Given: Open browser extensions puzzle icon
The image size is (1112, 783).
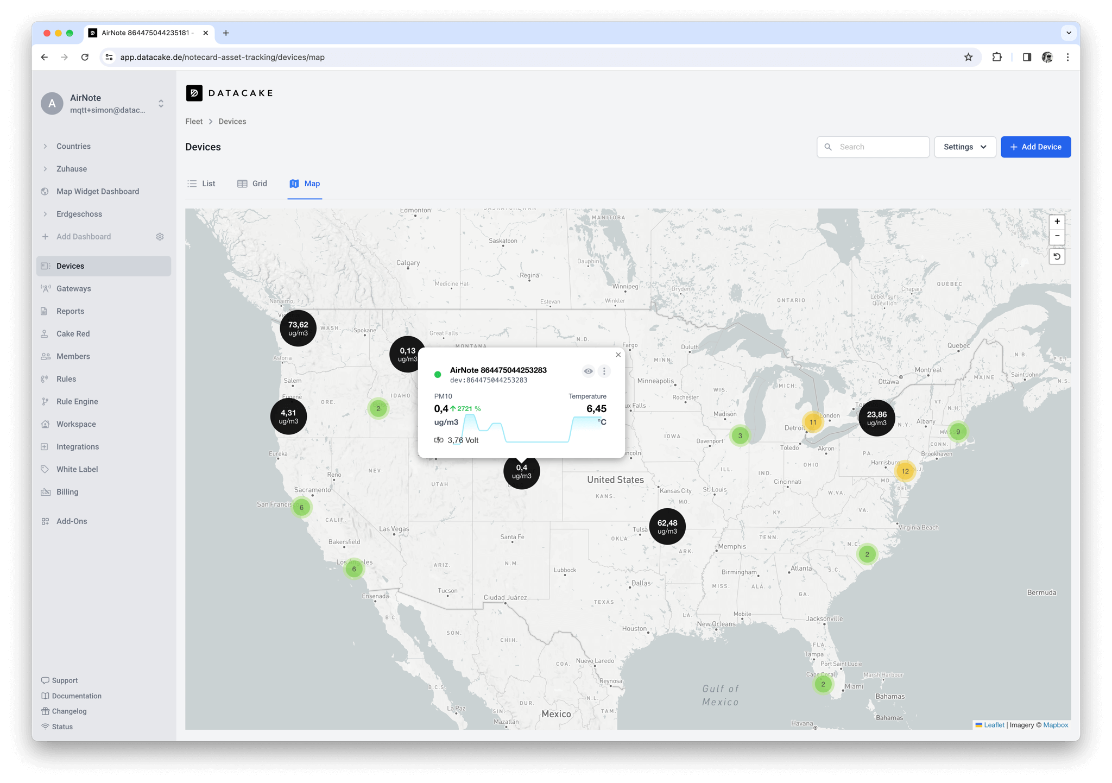Looking at the screenshot, I should pyautogui.click(x=996, y=57).
